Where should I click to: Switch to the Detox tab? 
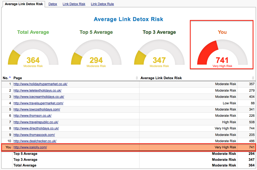53,4
